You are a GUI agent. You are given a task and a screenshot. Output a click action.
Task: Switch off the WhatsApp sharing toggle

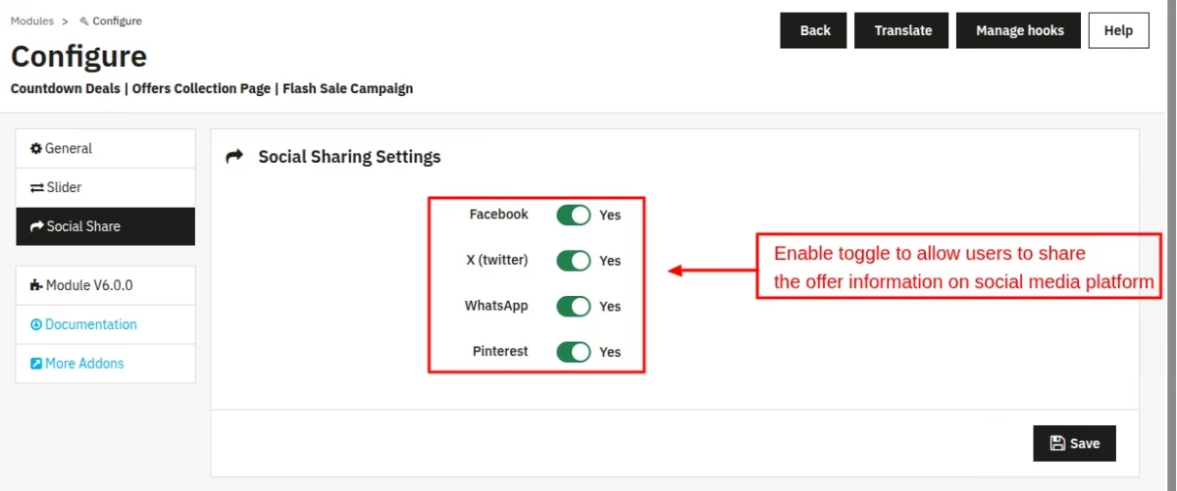click(574, 306)
